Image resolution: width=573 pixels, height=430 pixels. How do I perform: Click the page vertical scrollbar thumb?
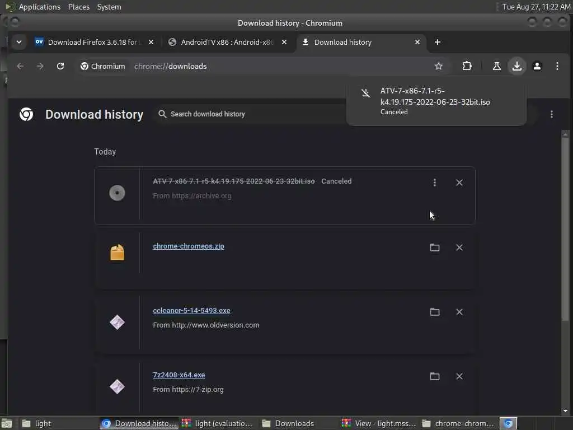(565, 230)
